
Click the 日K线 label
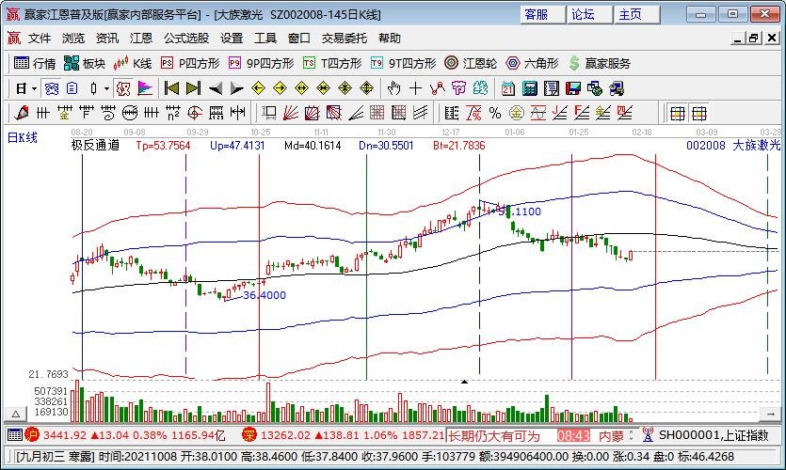[x=22, y=137]
